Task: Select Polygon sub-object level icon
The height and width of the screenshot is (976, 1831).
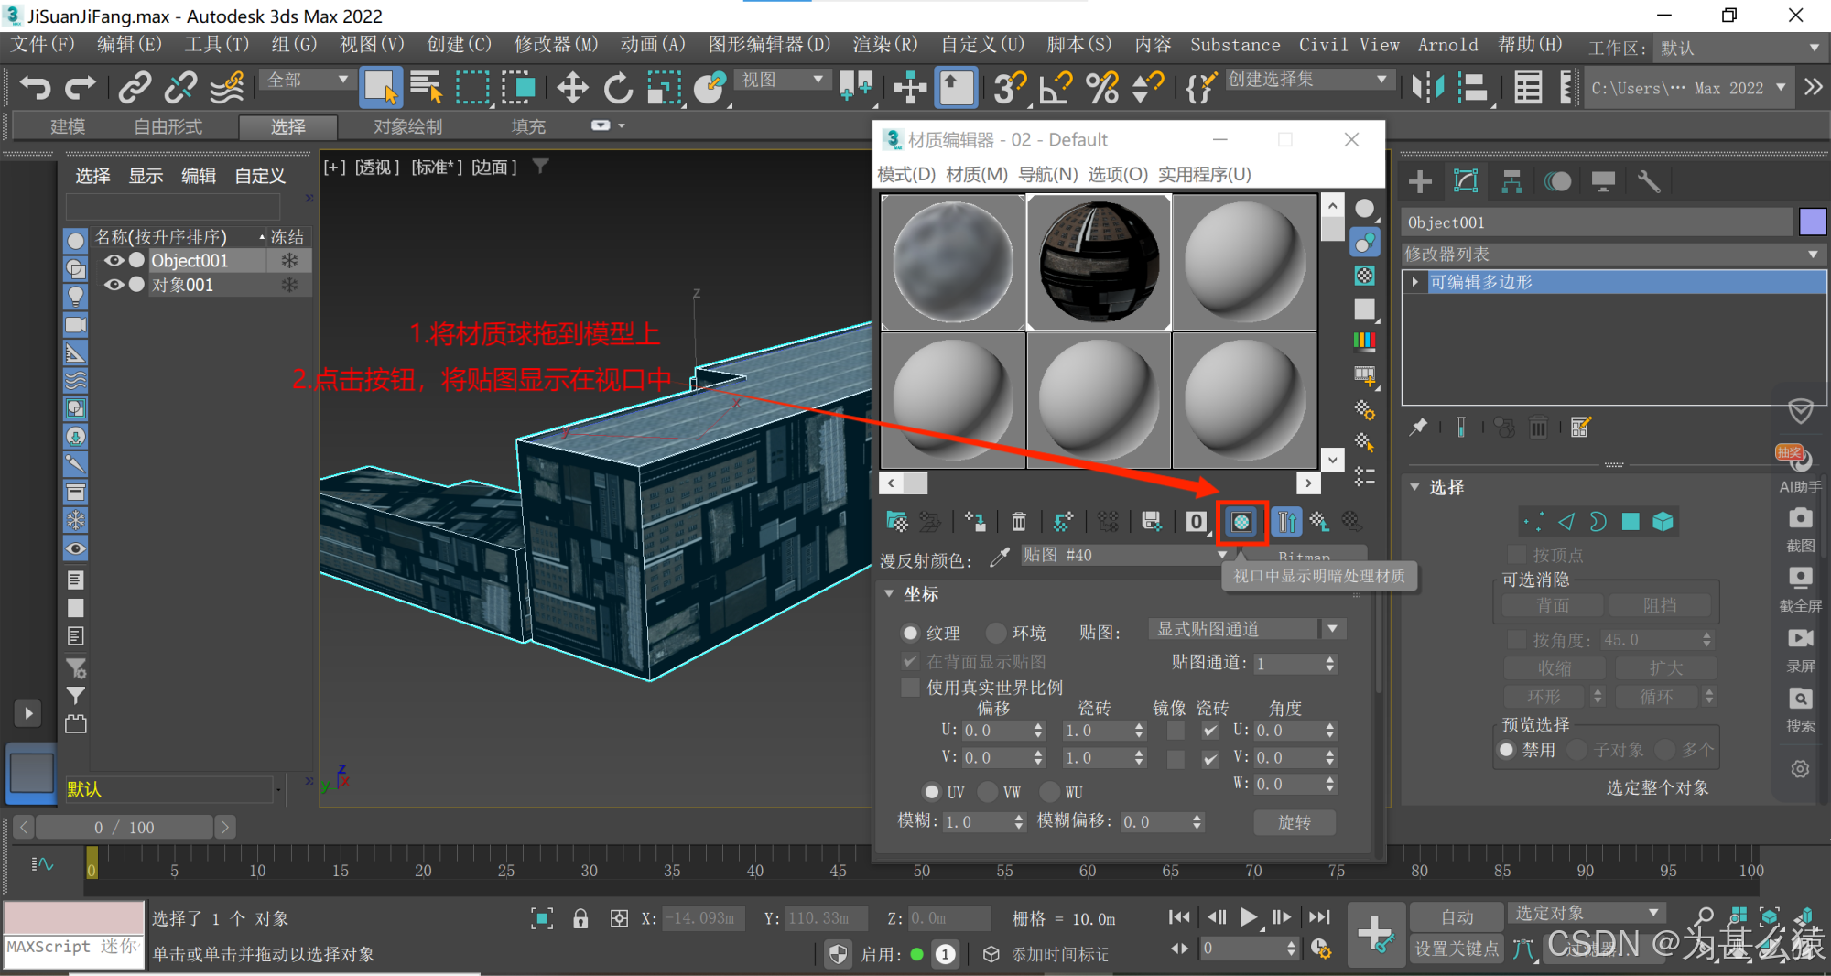Action: coord(1631,522)
